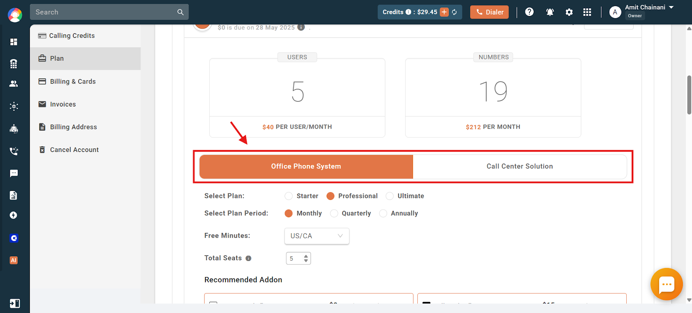The height and width of the screenshot is (313, 692).
Task: Open the help question mark icon
Action: tap(529, 12)
